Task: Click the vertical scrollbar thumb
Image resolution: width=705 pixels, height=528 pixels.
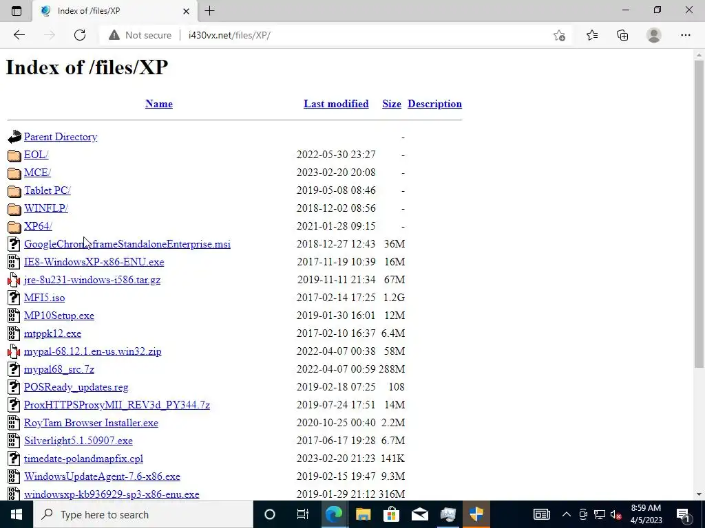Action: tap(699, 214)
